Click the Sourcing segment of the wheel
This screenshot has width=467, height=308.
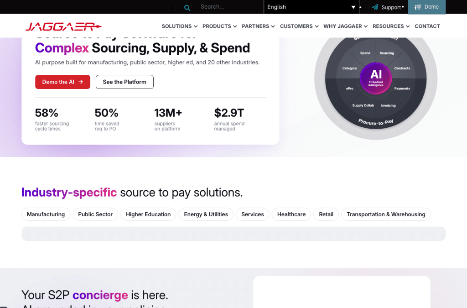pos(387,53)
